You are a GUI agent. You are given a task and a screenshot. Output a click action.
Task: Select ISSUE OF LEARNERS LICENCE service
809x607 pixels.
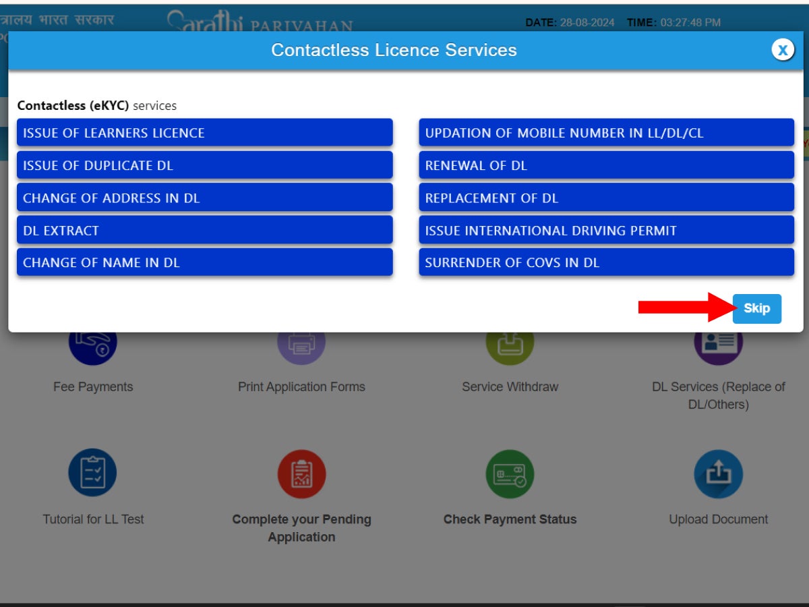pos(204,132)
